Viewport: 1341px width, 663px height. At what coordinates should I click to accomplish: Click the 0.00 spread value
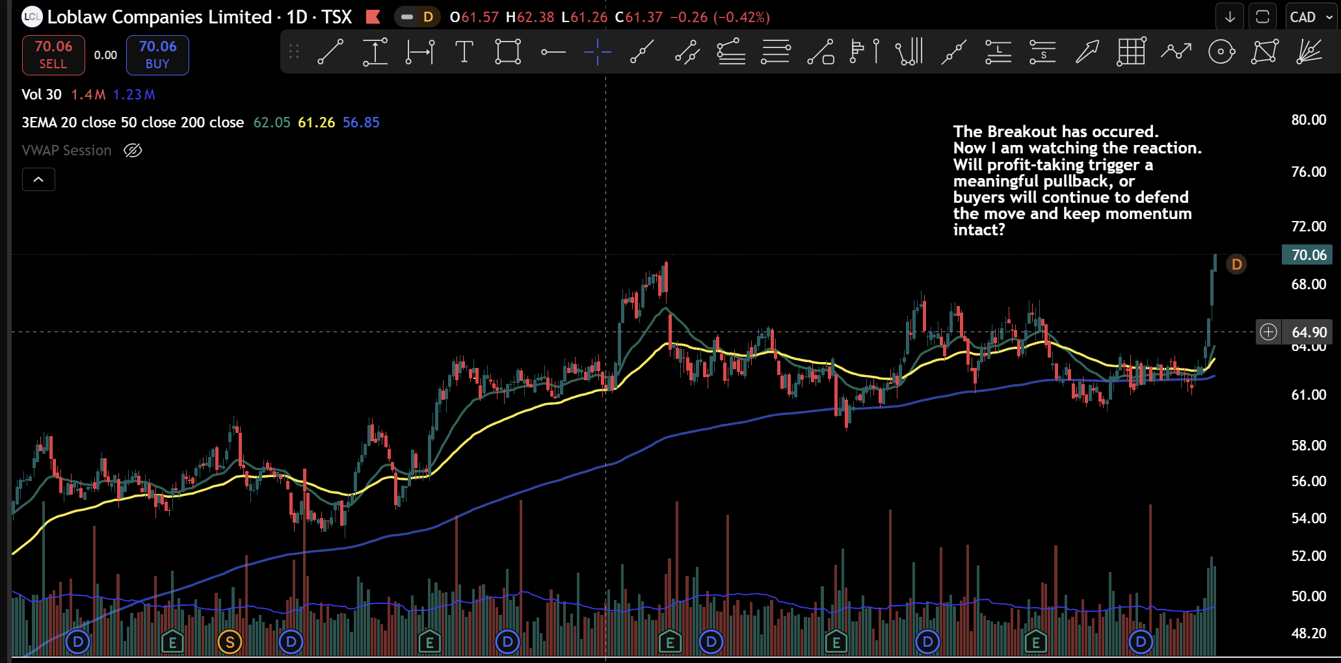click(x=105, y=55)
